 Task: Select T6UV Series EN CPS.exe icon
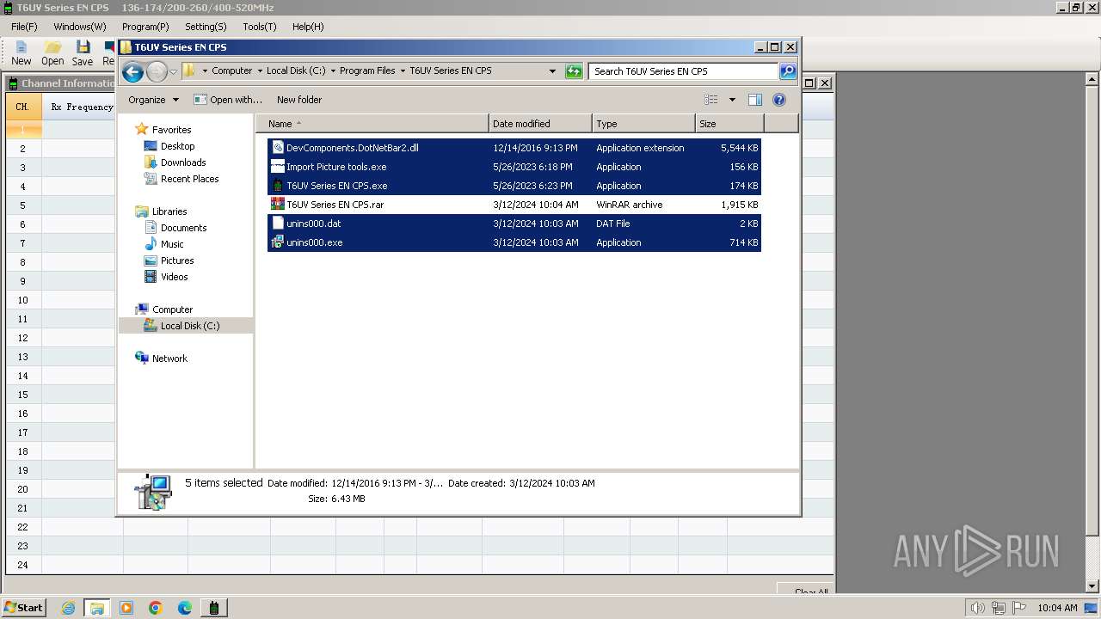click(x=278, y=186)
